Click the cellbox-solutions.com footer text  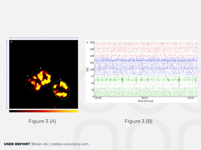click(70, 144)
